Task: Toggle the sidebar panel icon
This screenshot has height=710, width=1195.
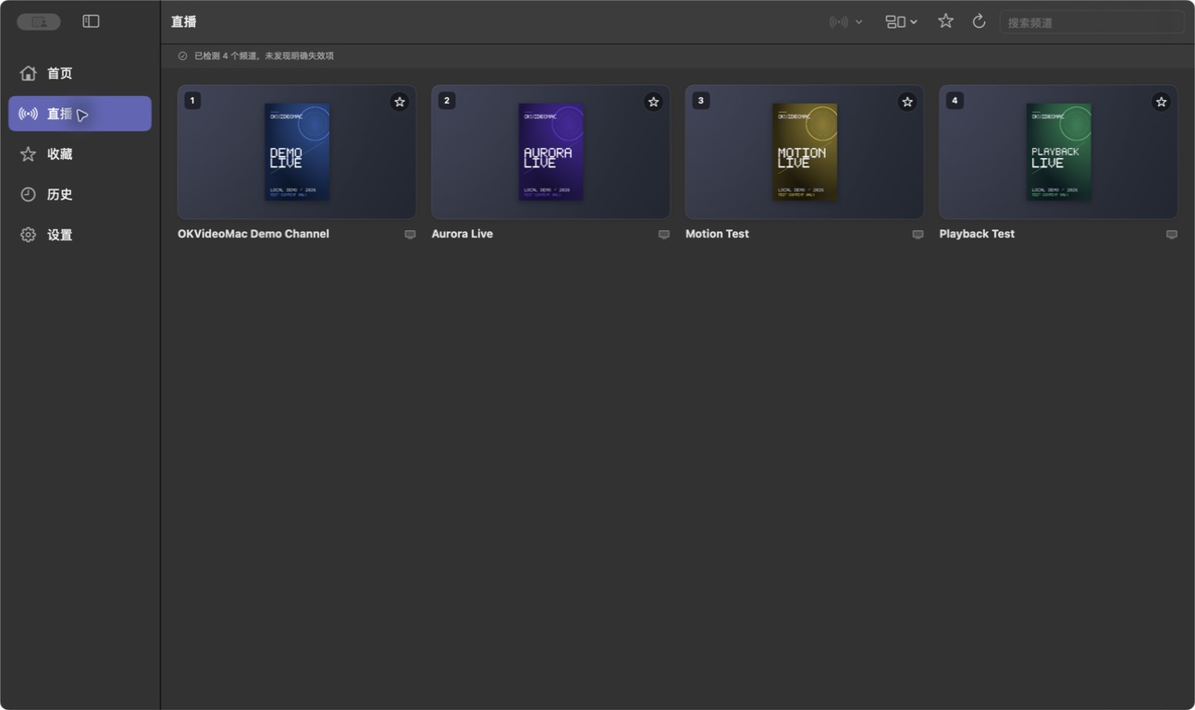Action: pos(91,21)
